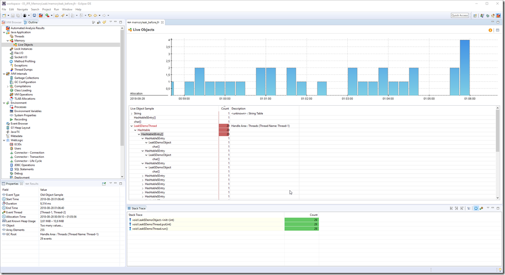Click the New wizard toolbar icon
Viewport: 505px width, 275px height.
coord(4,15)
